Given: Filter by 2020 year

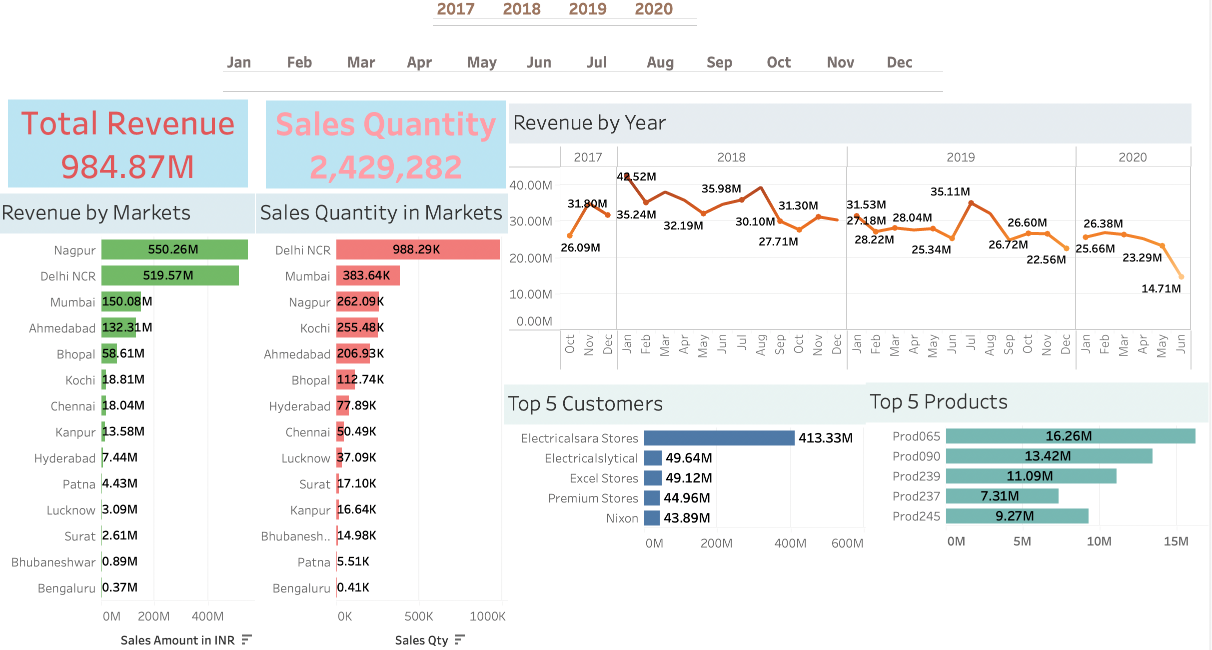Looking at the screenshot, I should point(653,9).
